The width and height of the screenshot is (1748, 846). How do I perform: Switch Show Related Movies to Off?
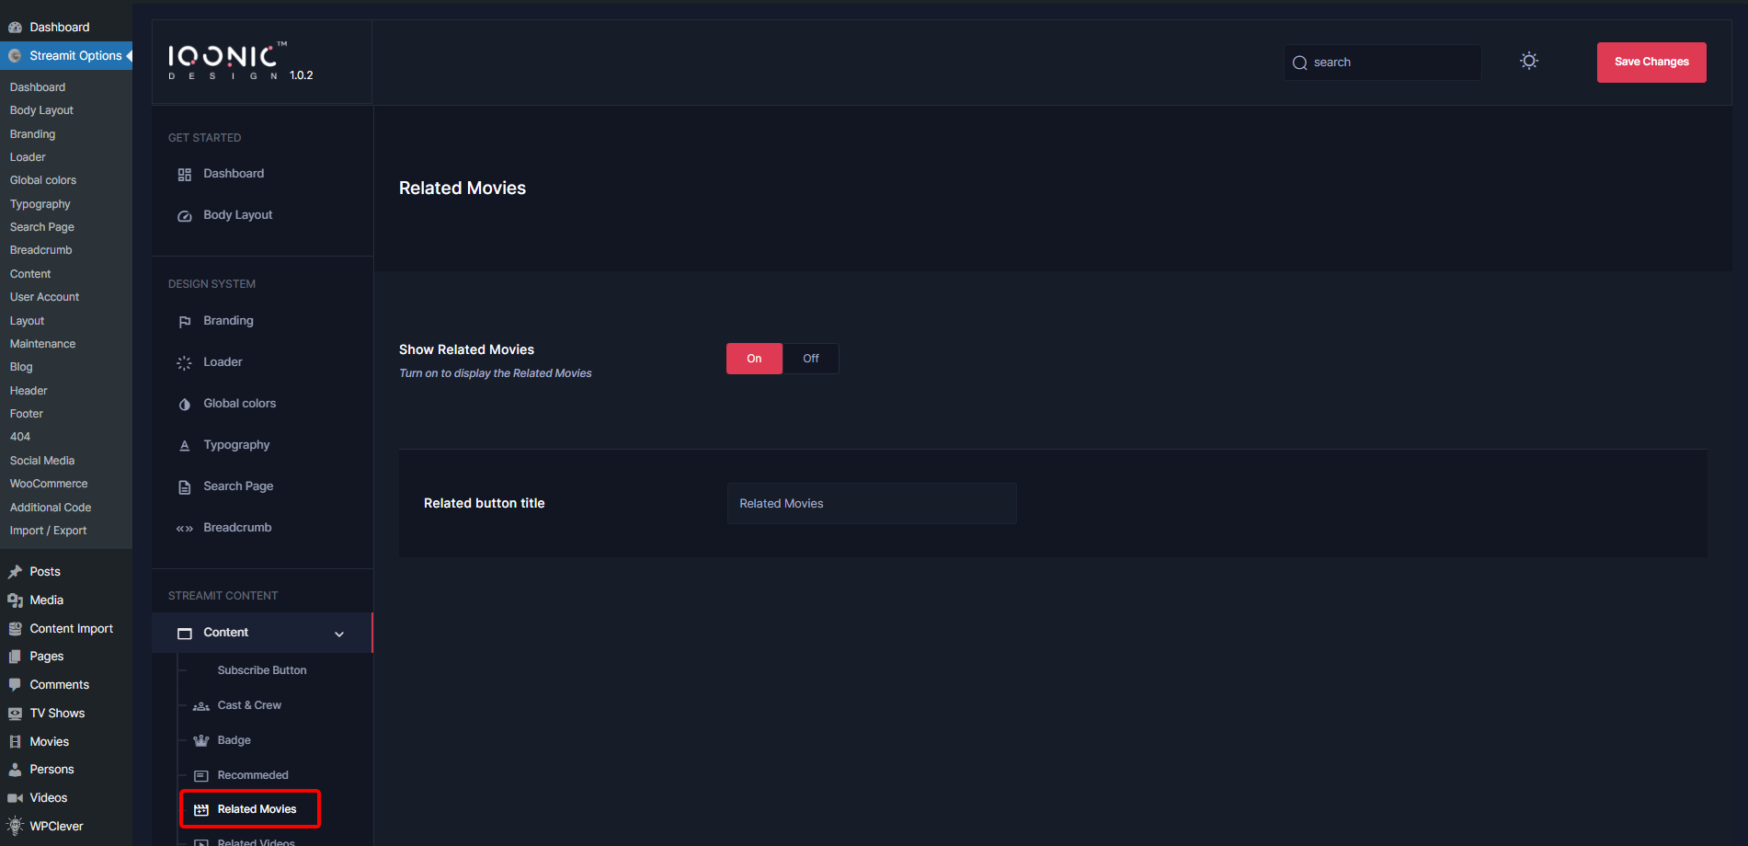pos(811,359)
